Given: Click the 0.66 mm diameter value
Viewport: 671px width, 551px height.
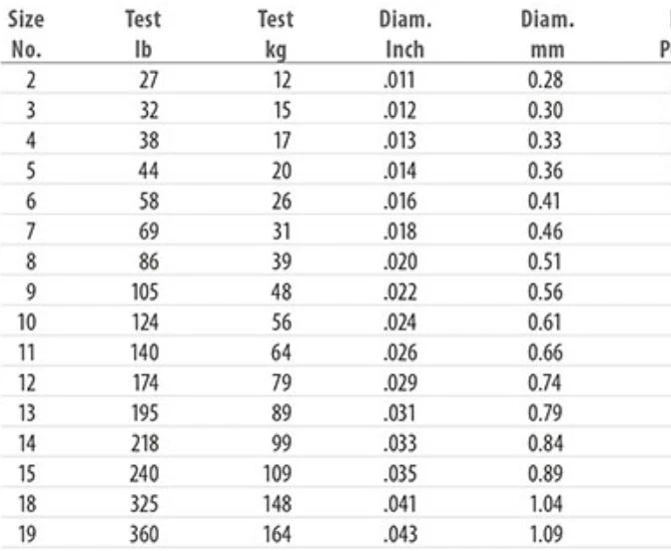Looking at the screenshot, I should [x=545, y=352].
